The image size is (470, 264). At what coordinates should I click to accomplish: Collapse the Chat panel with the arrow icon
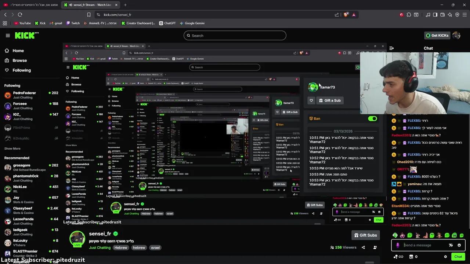391,48
